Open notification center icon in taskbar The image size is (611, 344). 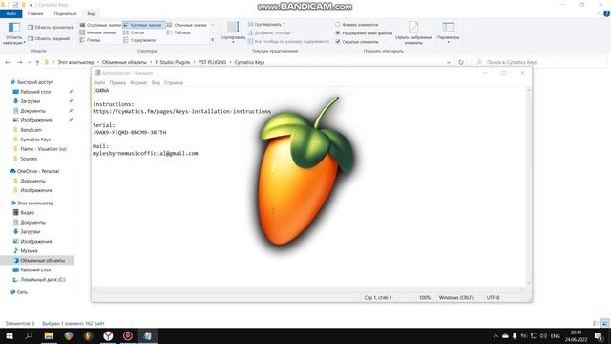pyautogui.click(x=599, y=335)
